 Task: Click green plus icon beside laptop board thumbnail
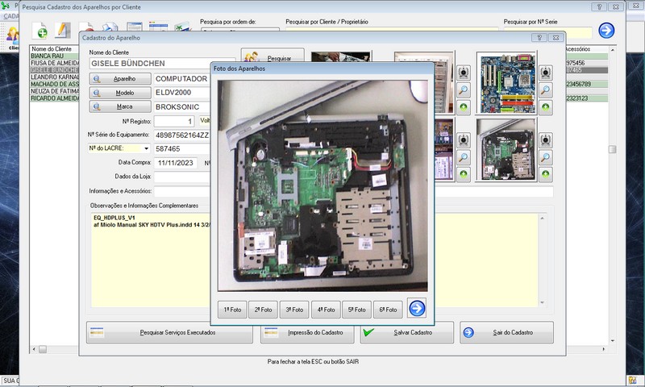(x=546, y=174)
